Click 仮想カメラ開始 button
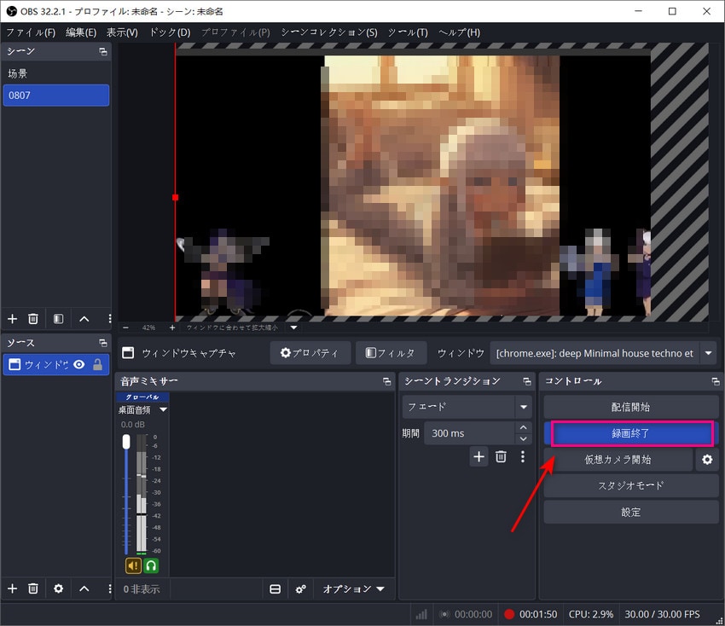This screenshot has height=626, width=725. (618, 460)
